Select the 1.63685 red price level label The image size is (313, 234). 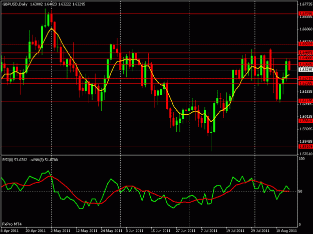coord(305,64)
